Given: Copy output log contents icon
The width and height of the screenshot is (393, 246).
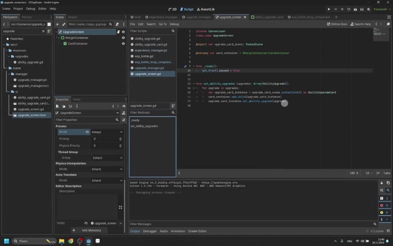Looking at the screenshot, I should tap(387, 183).
